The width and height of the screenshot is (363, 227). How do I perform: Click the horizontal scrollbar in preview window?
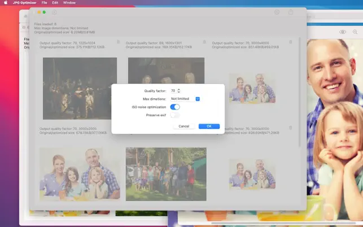point(283,223)
